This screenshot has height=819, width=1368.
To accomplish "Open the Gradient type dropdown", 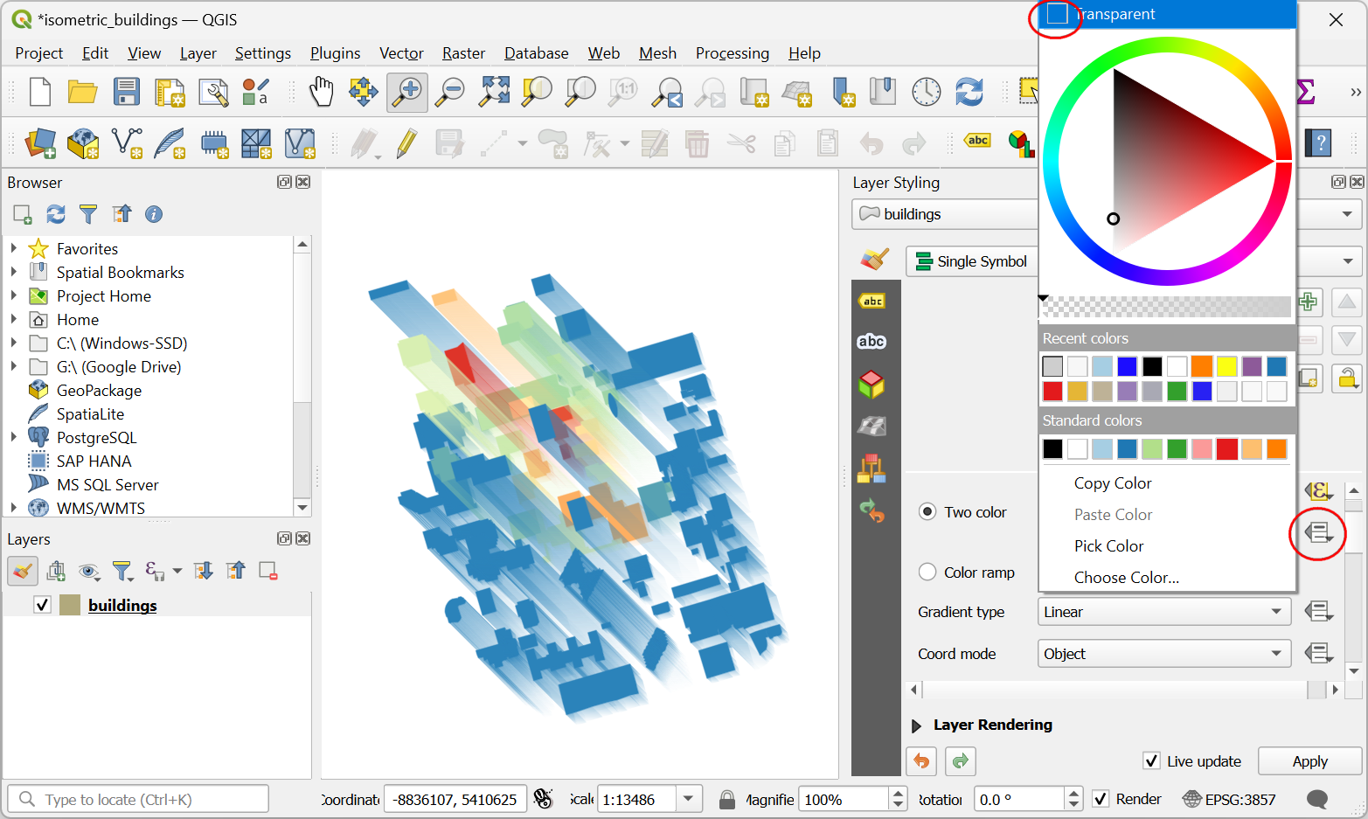I will pos(1163,612).
